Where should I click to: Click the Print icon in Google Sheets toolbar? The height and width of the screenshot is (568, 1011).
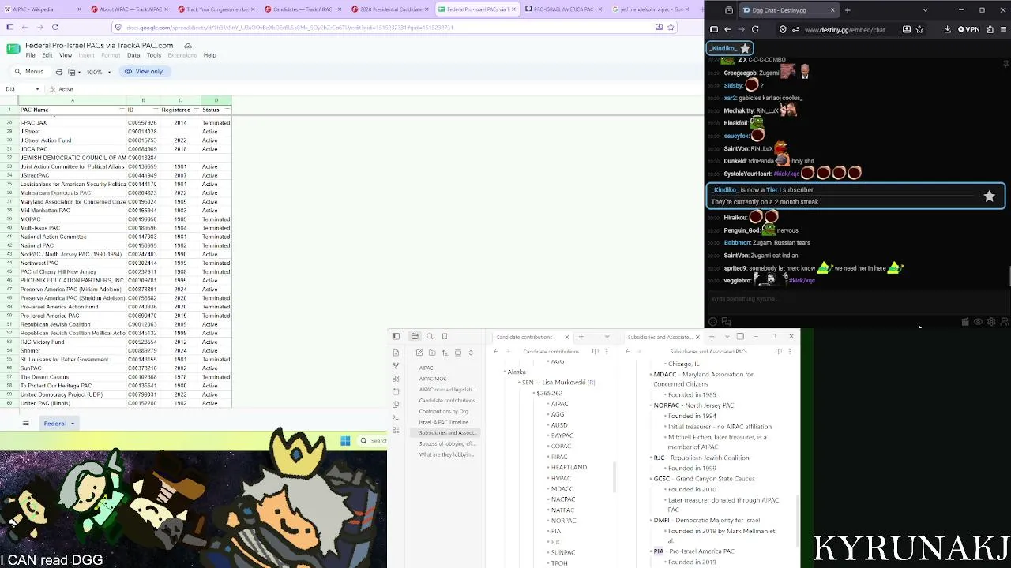point(59,72)
